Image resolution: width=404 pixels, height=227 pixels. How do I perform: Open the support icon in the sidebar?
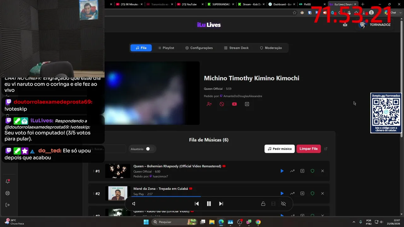(8, 193)
